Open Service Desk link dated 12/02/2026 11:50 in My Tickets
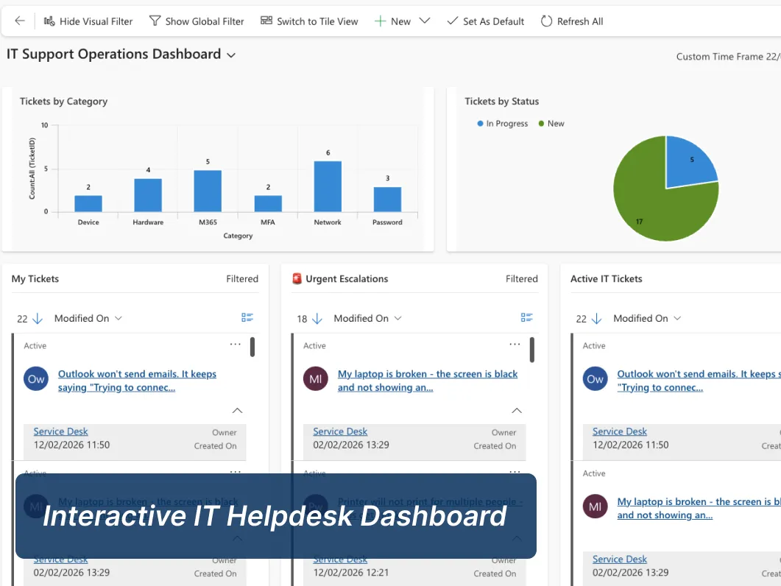Viewport: 781px width, 586px height. click(61, 431)
